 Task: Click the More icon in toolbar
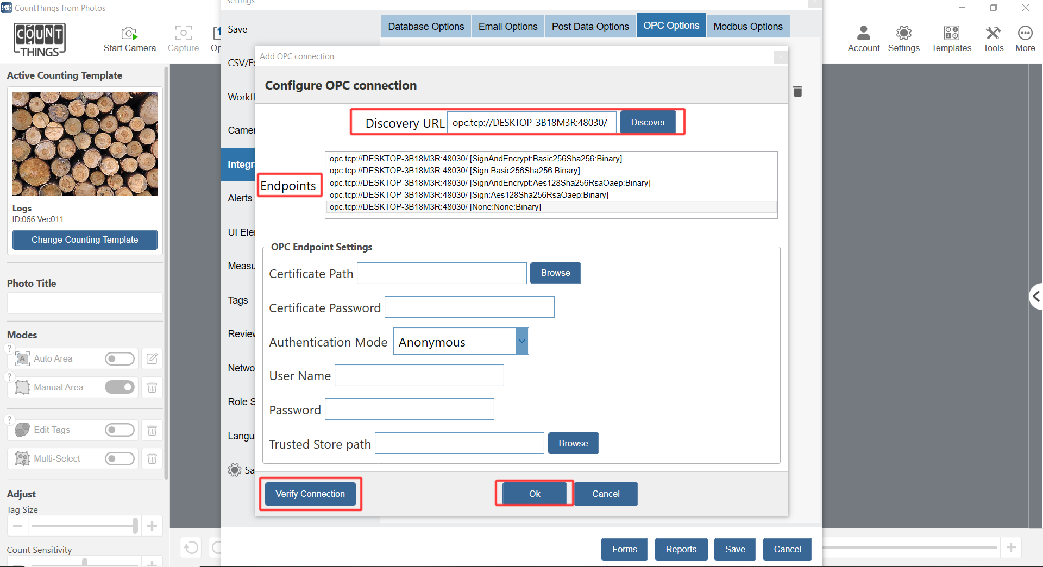tap(1025, 34)
